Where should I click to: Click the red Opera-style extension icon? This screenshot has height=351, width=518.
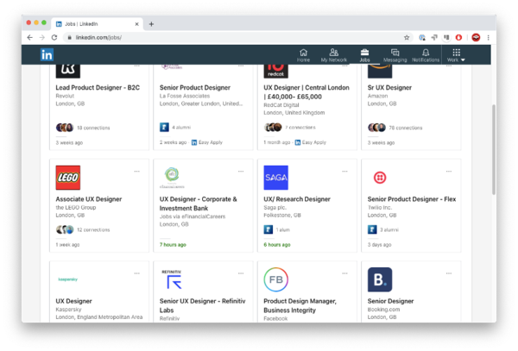click(458, 38)
